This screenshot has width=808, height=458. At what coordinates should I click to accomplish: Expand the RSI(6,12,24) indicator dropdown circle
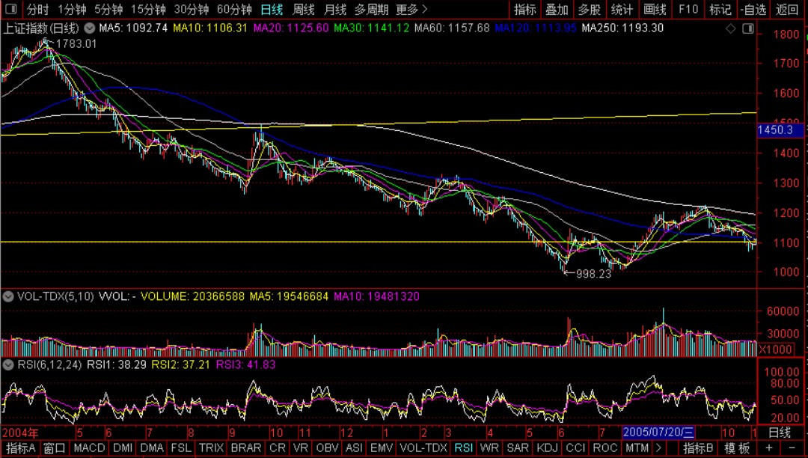click(7, 364)
